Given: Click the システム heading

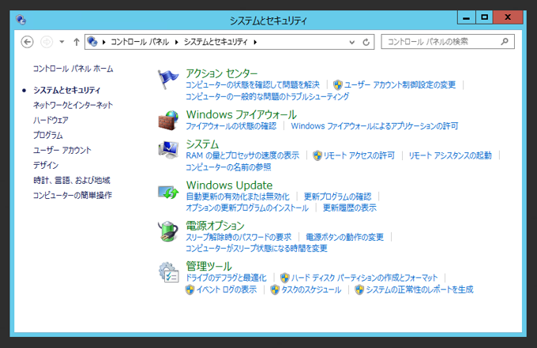Looking at the screenshot, I should (x=202, y=144).
